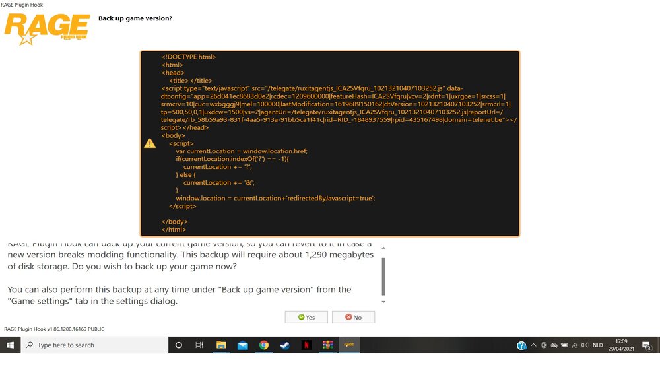660x371 pixels.
Task: Click the RAGE Plugin Hook window title
Action: click(x=22, y=5)
